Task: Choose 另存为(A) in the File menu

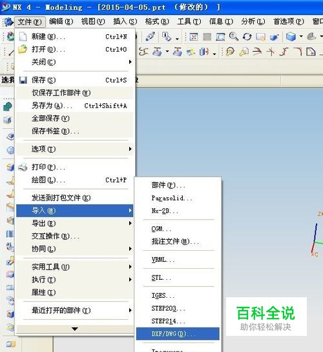Action: (x=75, y=106)
